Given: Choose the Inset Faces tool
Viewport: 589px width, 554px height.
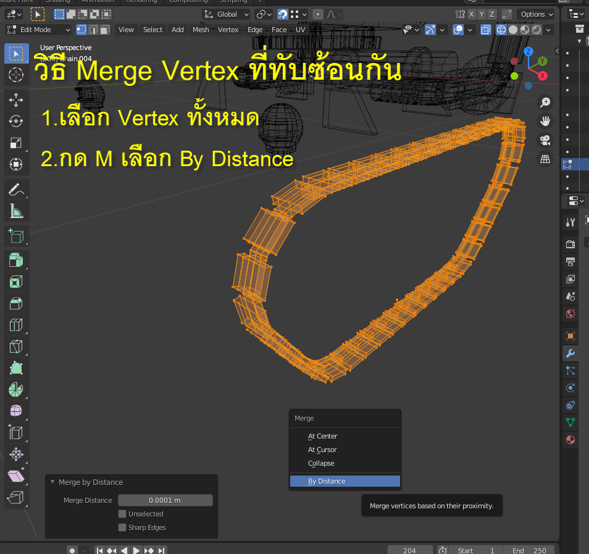Looking at the screenshot, I should (x=16, y=282).
